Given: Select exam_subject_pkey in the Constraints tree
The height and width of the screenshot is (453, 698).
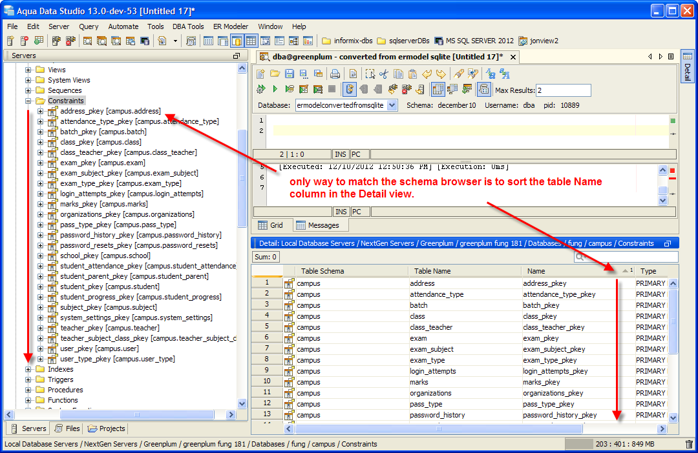Looking at the screenshot, I should coord(129,173).
